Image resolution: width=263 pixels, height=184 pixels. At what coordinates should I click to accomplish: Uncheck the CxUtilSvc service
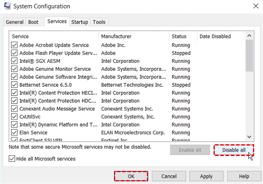point(14,117)
